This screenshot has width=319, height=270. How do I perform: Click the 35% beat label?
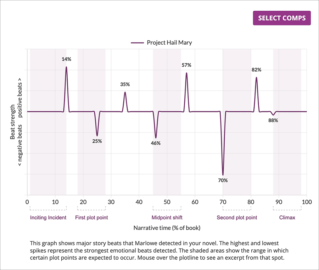tap(125, 84)
